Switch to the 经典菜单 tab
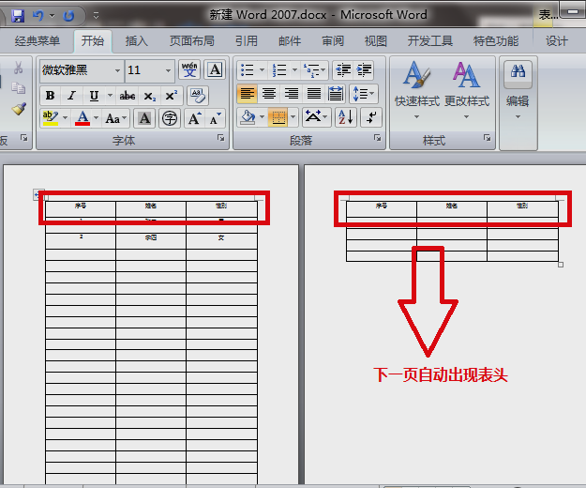 point(37,40)
